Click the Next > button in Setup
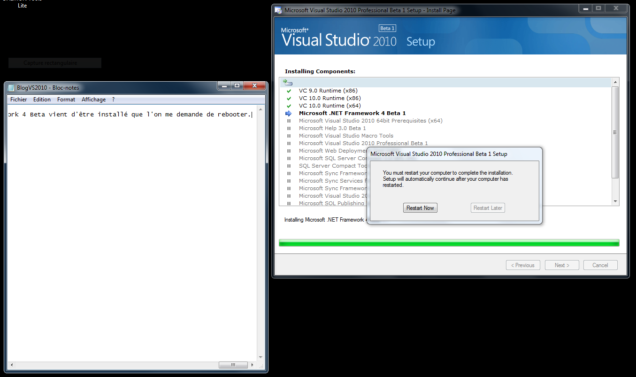 point(562,265)
